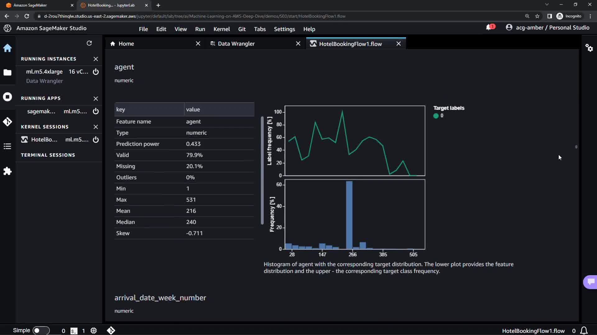Toggle Simple interface mode switch
The image size is (597, 335).
click(x=41, y=330)
